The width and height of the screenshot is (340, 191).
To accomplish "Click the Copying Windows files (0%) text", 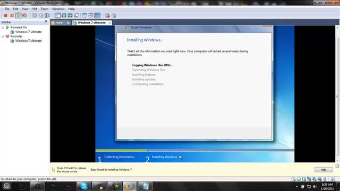I will [x=152, y=65].
